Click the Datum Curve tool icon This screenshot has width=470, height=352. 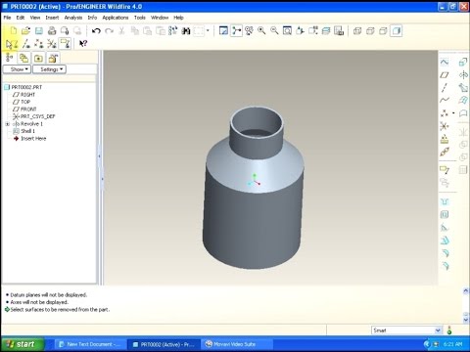coord(445,101)
